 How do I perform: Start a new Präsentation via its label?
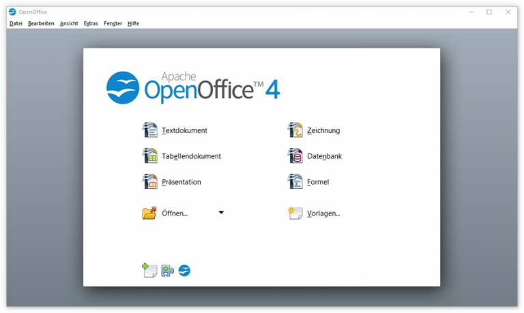[x=181, y=181]
